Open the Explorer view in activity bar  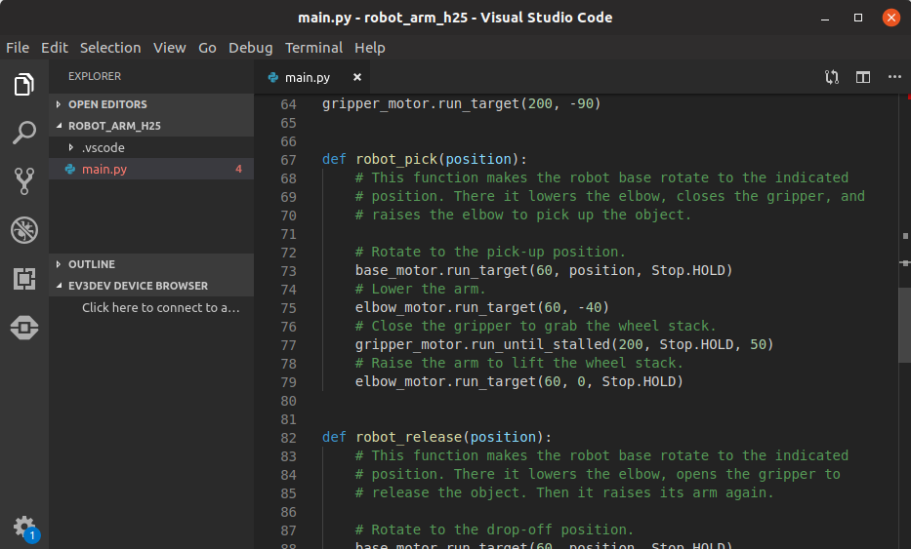(x=24, y=85)
